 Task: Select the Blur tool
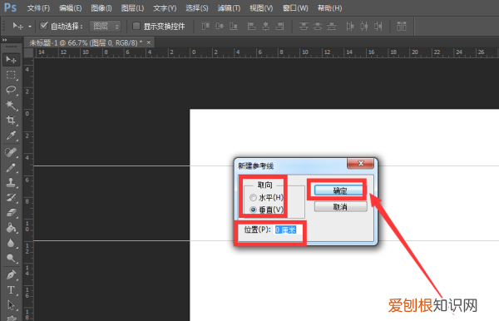coord(11,243)
